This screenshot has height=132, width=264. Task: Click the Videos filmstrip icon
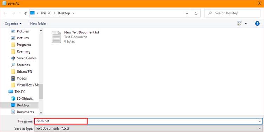13,78
